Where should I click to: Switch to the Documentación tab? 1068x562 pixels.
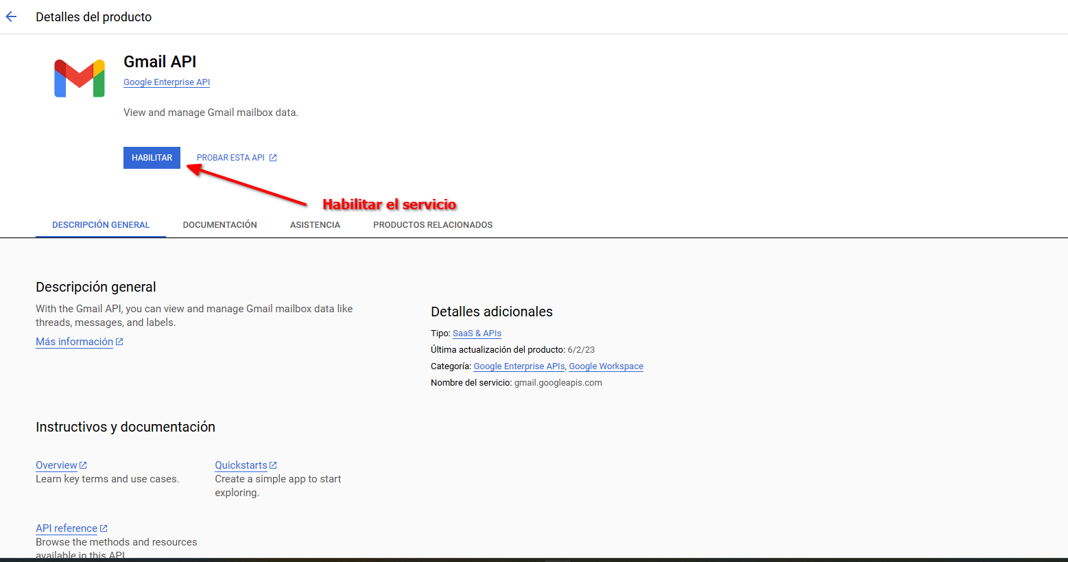(x=219, y=225)
